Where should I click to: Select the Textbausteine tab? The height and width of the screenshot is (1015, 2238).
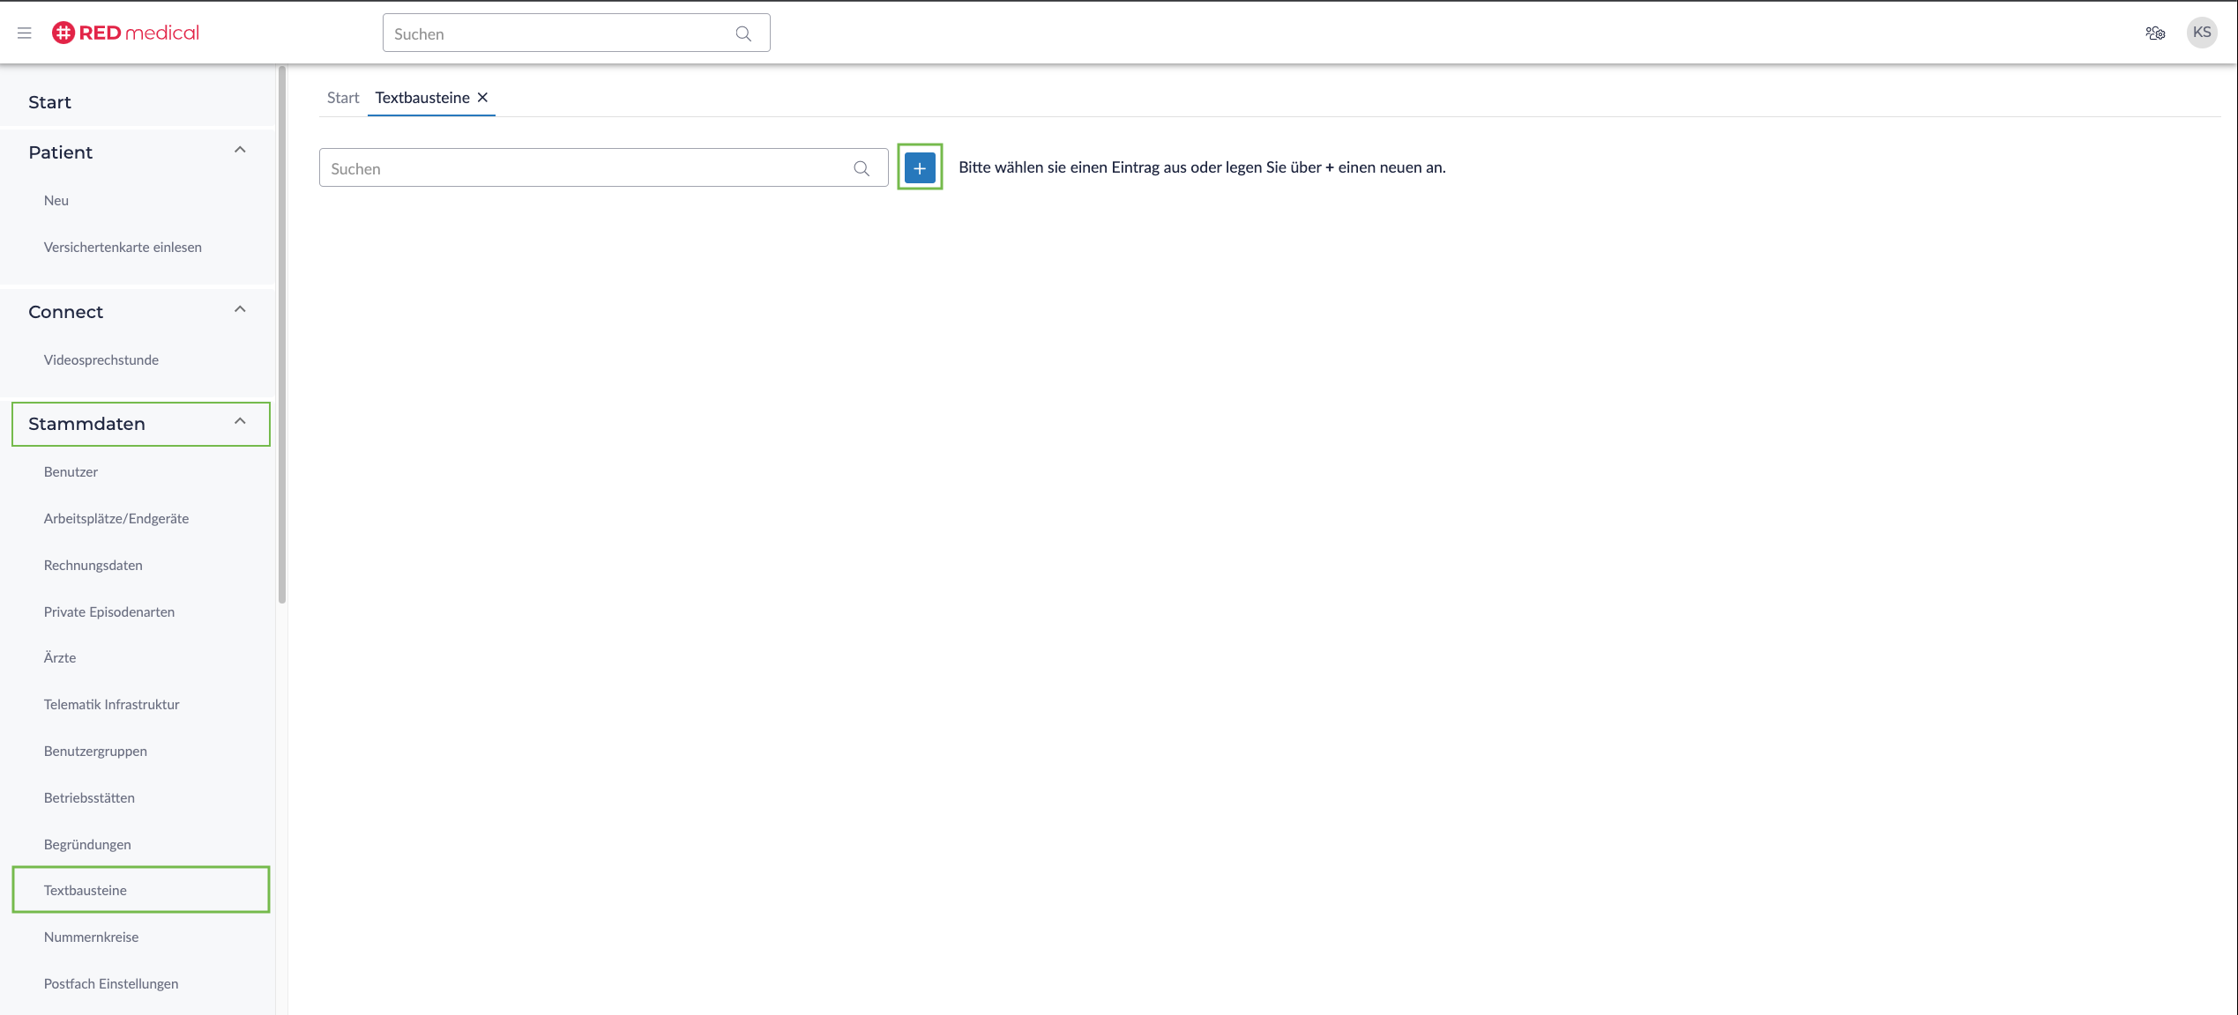pos(421,98)
